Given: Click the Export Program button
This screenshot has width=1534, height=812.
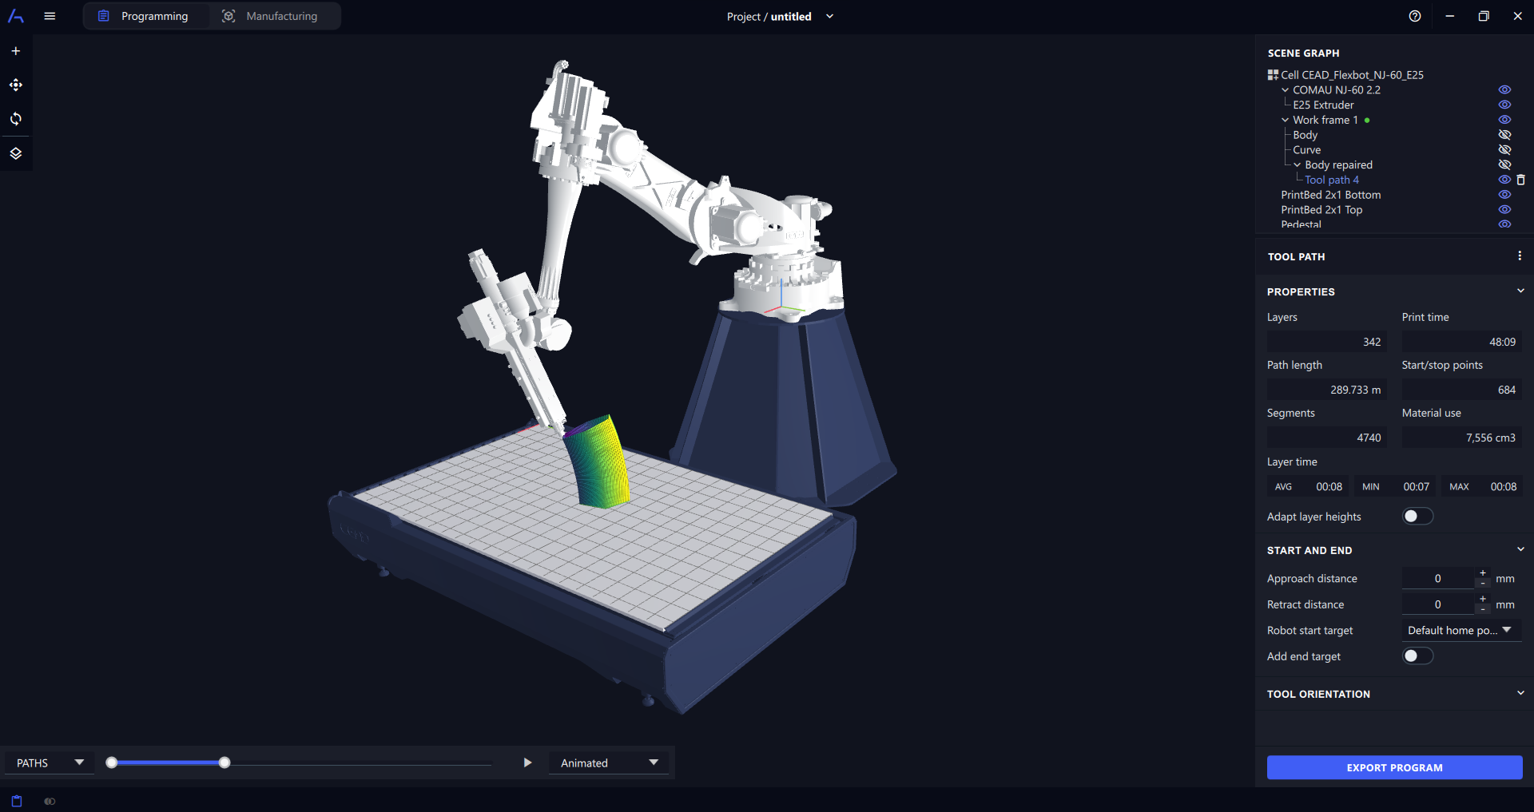Looking at the screenshot, I should coord(1394,767).
